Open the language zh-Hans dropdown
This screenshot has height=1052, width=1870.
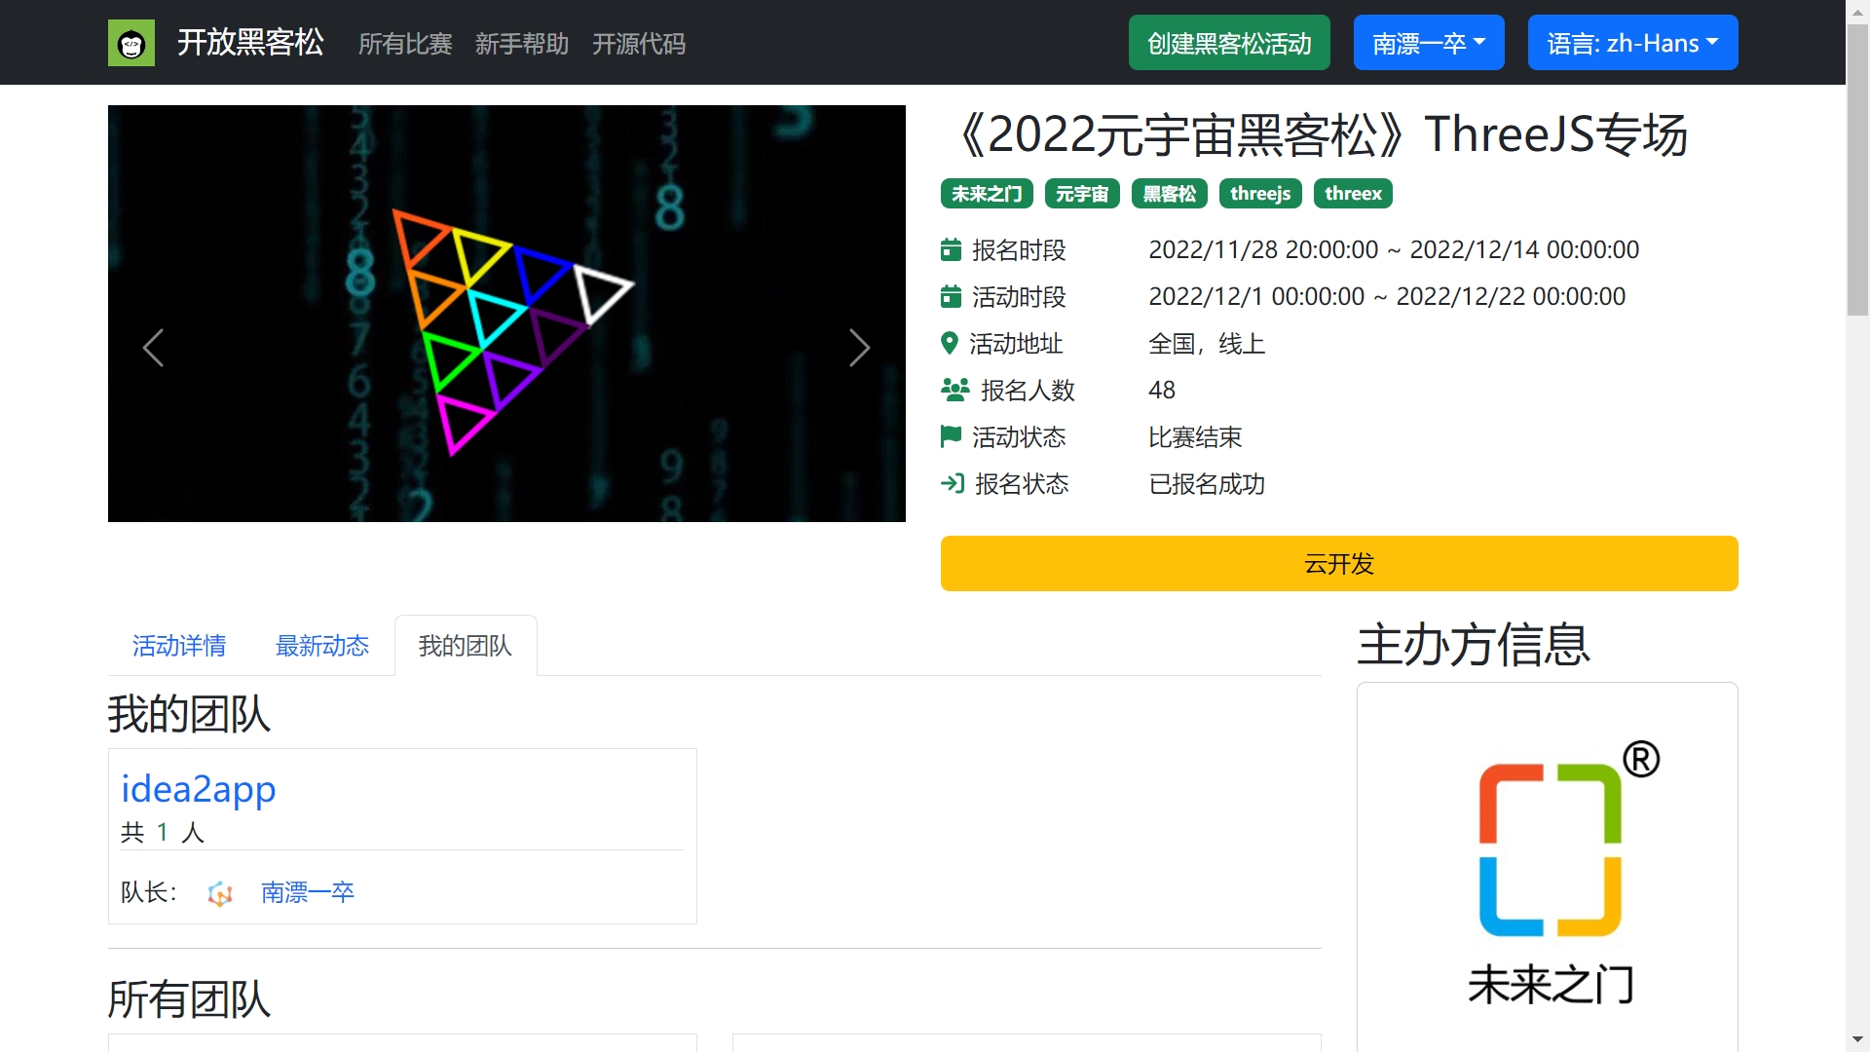pyautogui.click(x=1633, y=43)
